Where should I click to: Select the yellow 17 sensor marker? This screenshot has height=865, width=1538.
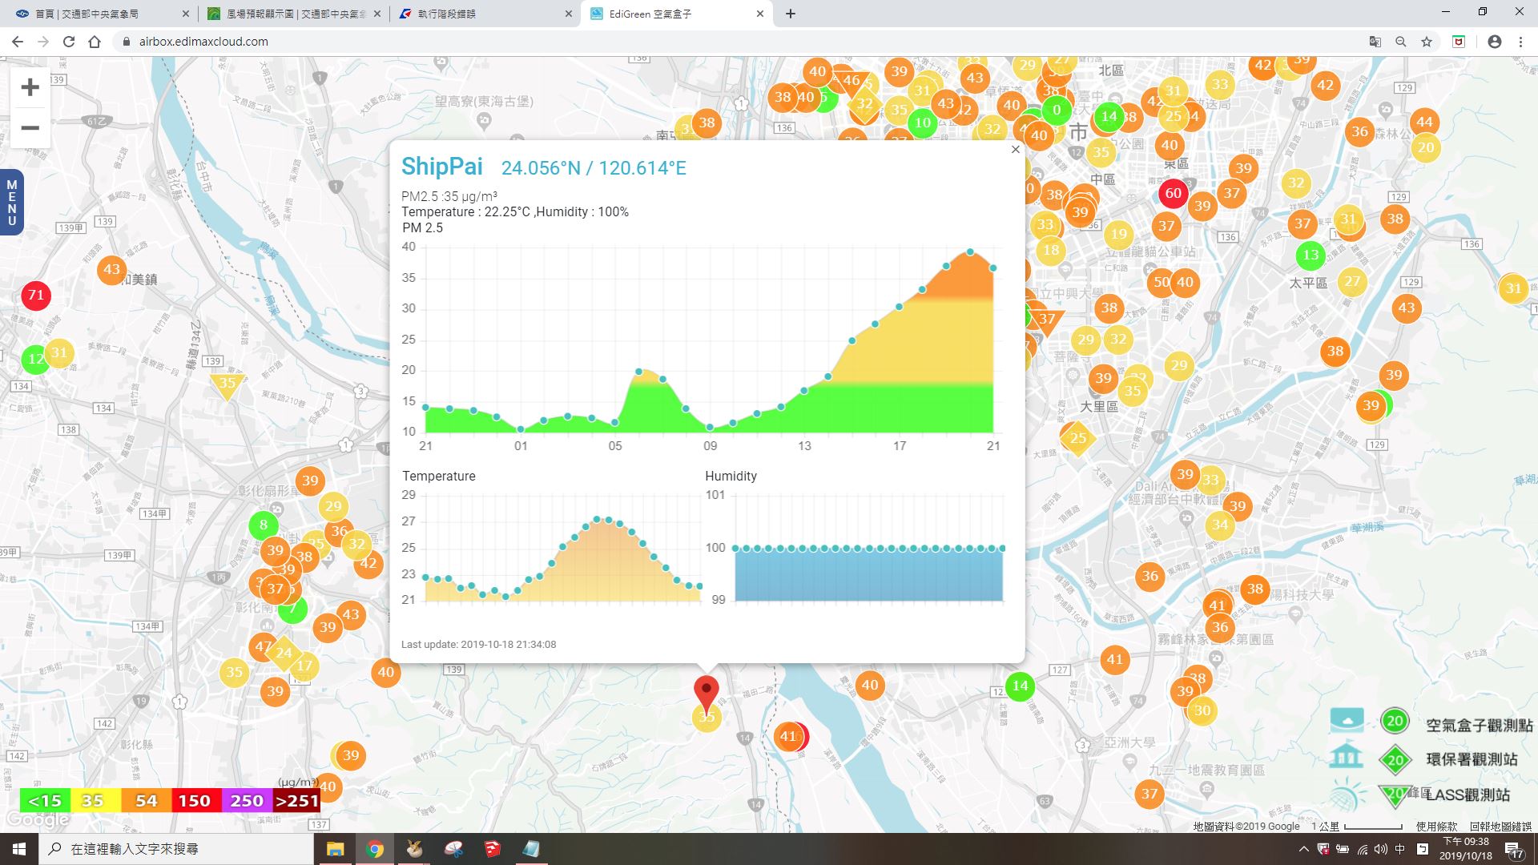coord(305,666)
